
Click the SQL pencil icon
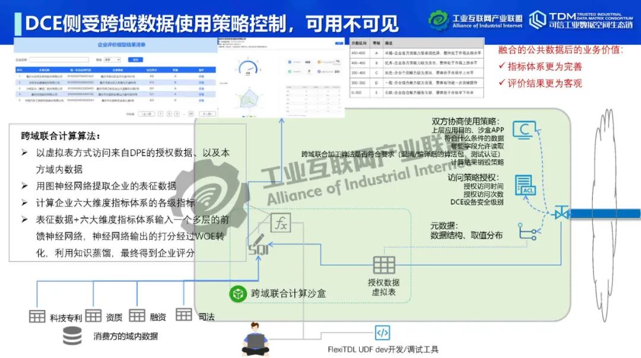(258, 247)
